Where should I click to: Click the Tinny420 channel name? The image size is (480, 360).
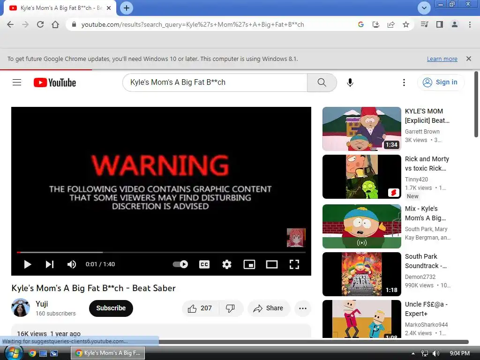pos(416,180)
